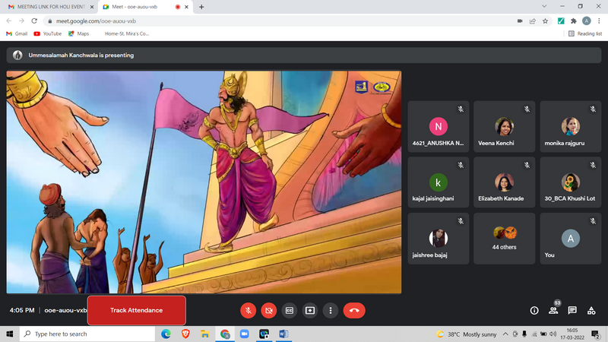Screen dimensions: 608x342
Task: Open the 44 others tile
Action: click(x=504, y=239)
